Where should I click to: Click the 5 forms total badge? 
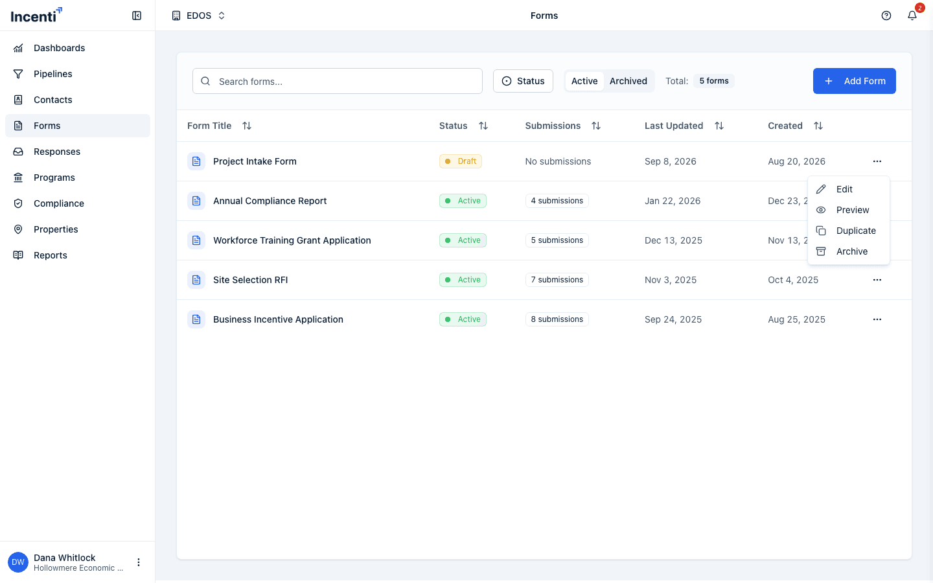pyautogui.click(x=714, y=81)
